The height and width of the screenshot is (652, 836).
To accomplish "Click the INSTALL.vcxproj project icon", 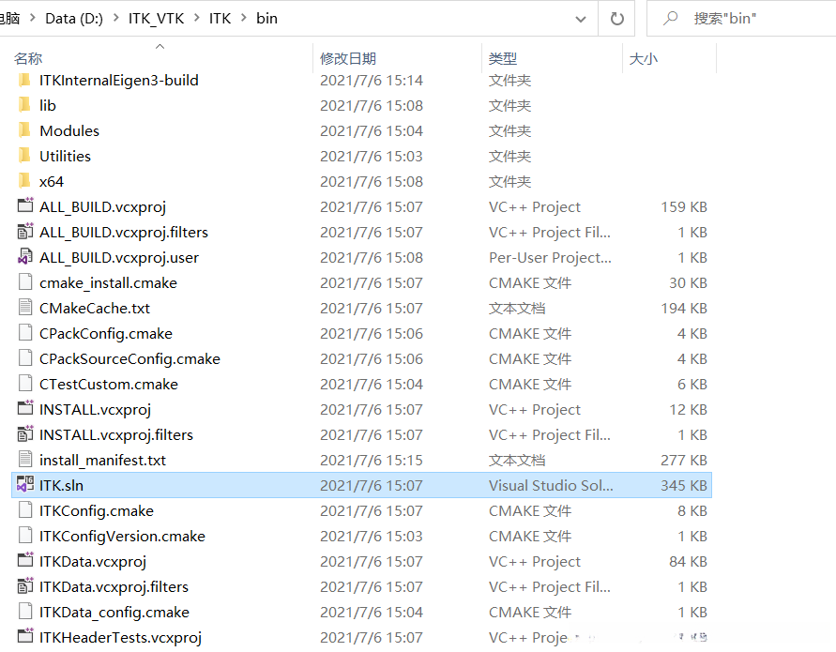I will pos(25,408).
